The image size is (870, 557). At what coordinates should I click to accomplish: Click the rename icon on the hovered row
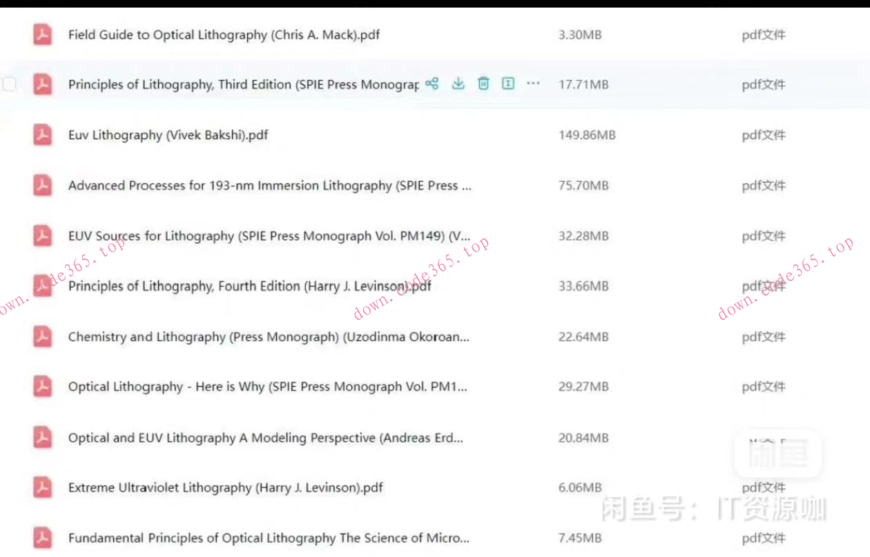508,84
